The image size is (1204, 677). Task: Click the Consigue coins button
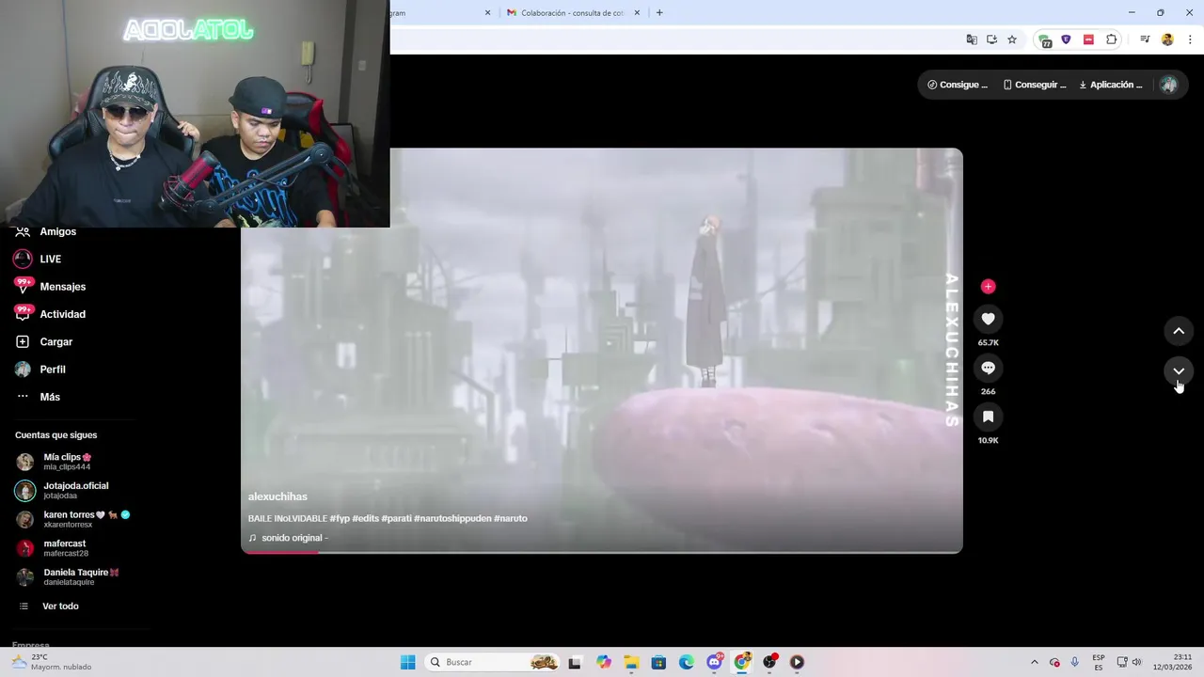pos(958,85)
